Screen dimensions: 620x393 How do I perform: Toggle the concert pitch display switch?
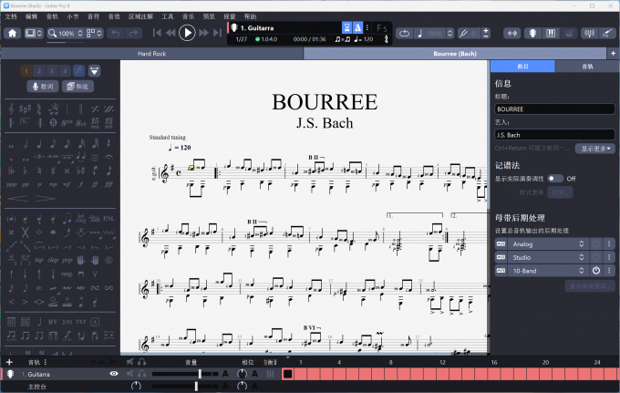554,179
